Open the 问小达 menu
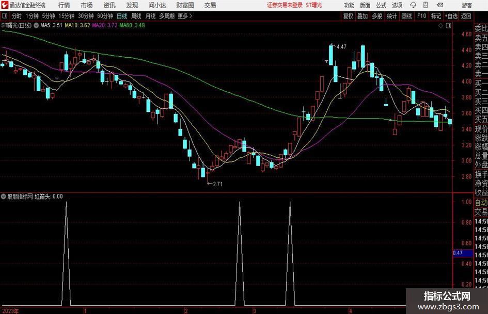 pyautogui.click(x=157, y=5)
